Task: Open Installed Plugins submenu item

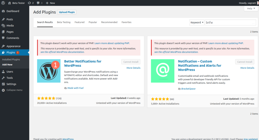Action: [x=11, y=59]
